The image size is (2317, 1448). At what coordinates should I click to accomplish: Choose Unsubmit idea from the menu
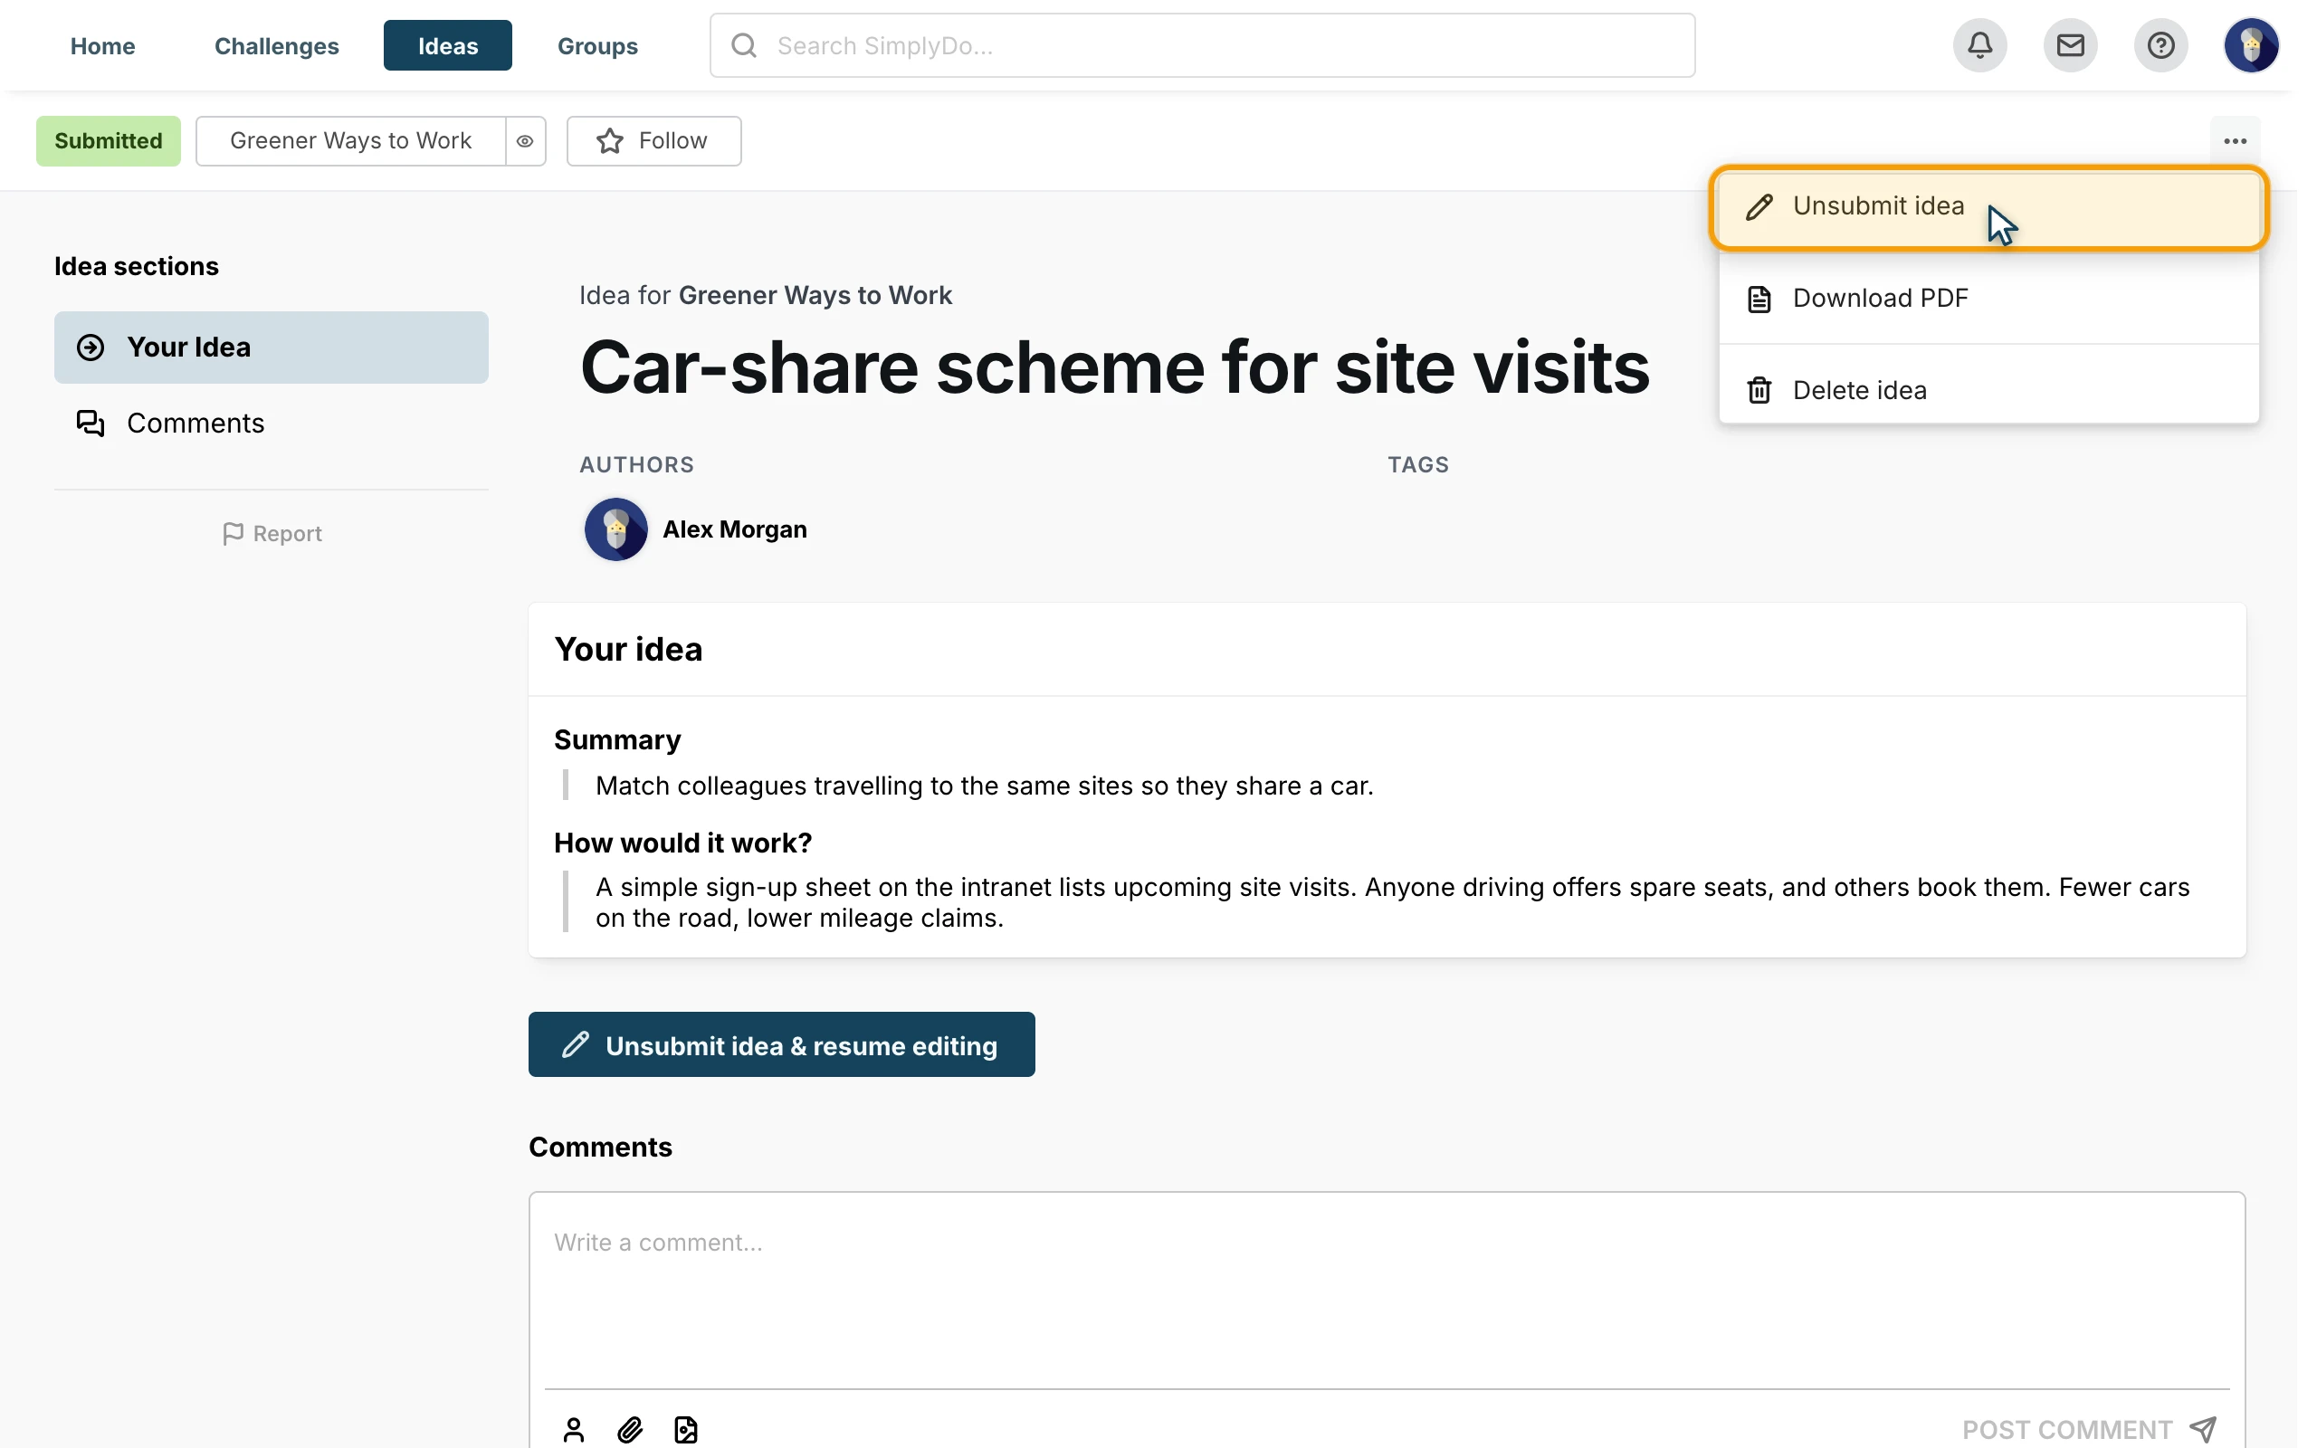pyautogui.click(x=1988, y=207)
